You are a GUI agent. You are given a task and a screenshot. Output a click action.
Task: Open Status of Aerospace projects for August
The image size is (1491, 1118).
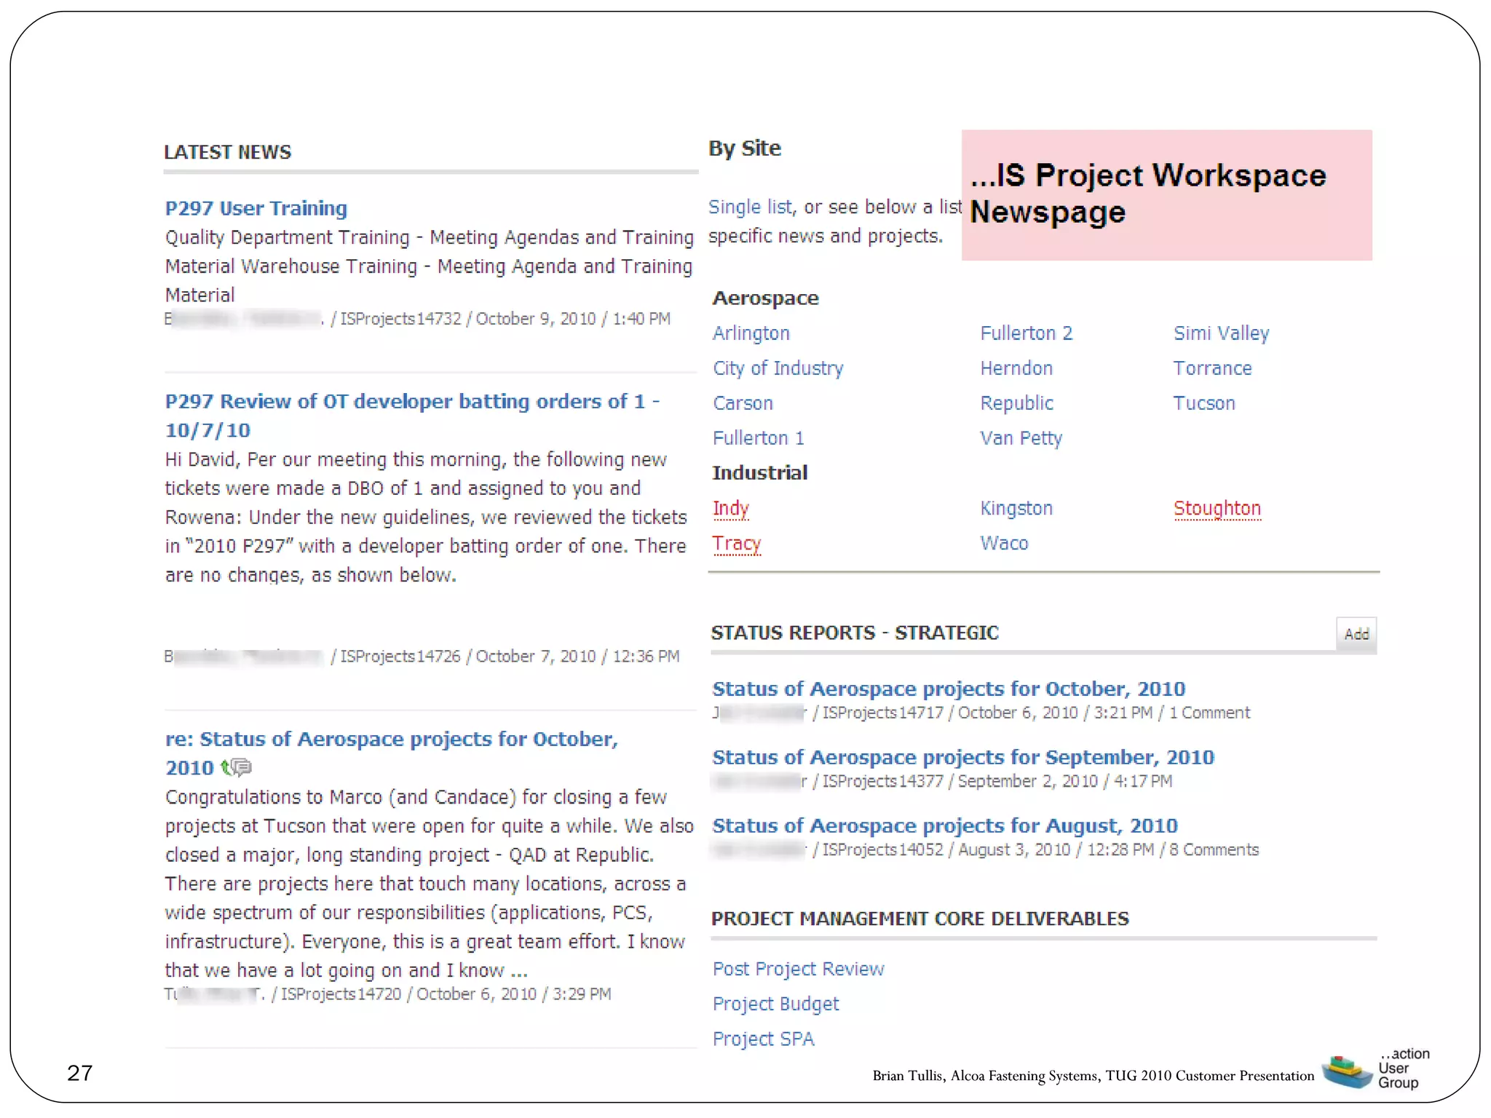point(944,825)
